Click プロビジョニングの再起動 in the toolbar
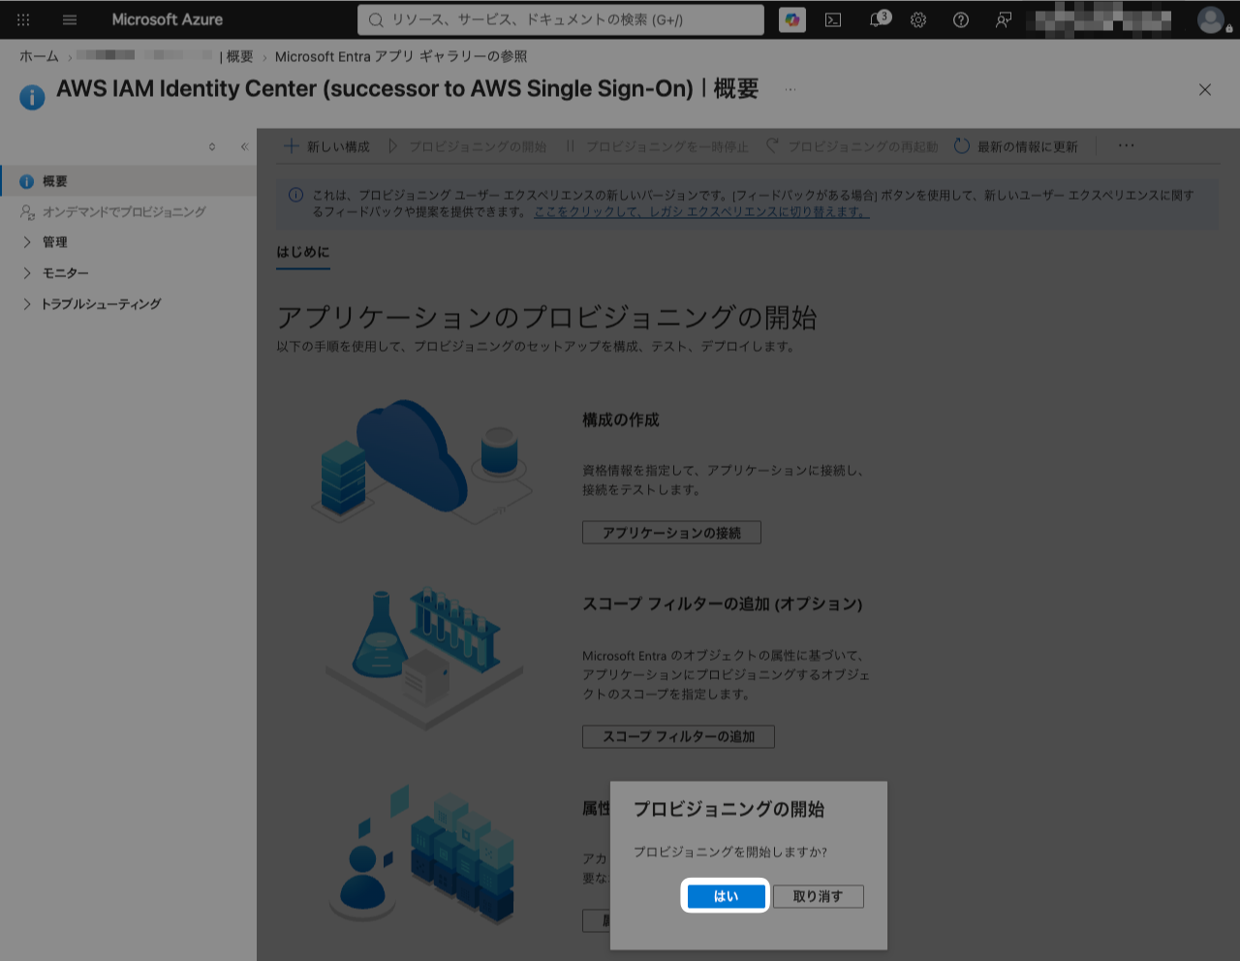The width and height of the screenshot is (1240, 961). [852, 146]
